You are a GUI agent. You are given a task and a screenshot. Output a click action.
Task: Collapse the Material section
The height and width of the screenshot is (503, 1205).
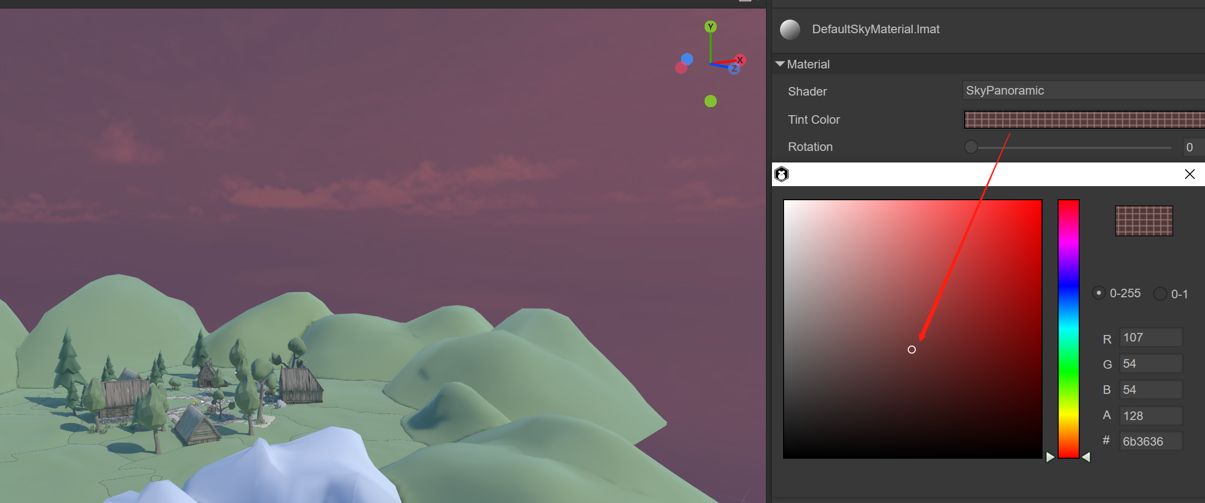[x=780, y=64]
